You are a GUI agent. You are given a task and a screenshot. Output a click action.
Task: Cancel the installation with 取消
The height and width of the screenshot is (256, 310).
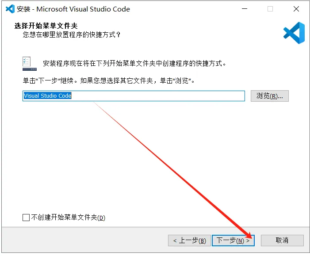[x=282, y=241]
